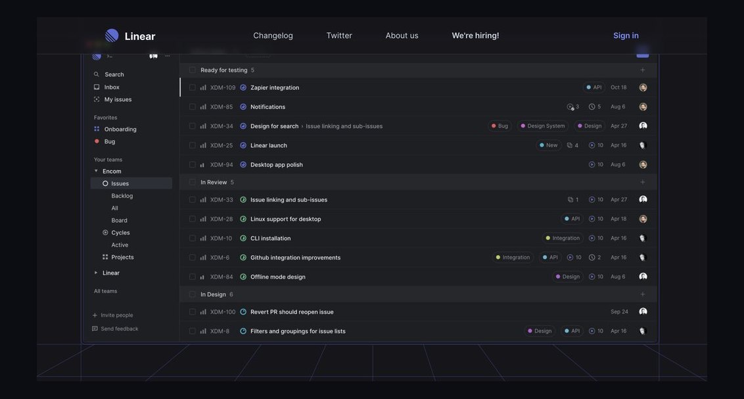The image size is (744, 399).
Task: Open Board view under Encom
Action: [119, 221]
